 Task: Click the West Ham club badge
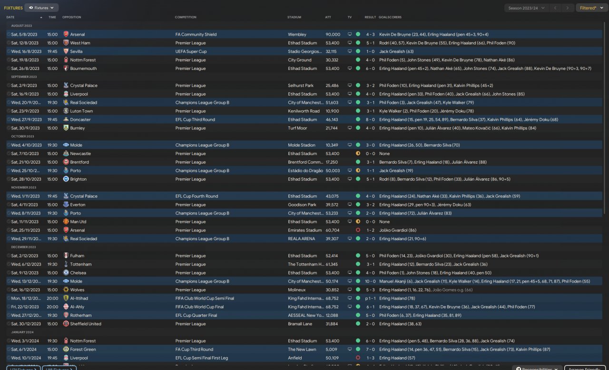pos(66,43)
